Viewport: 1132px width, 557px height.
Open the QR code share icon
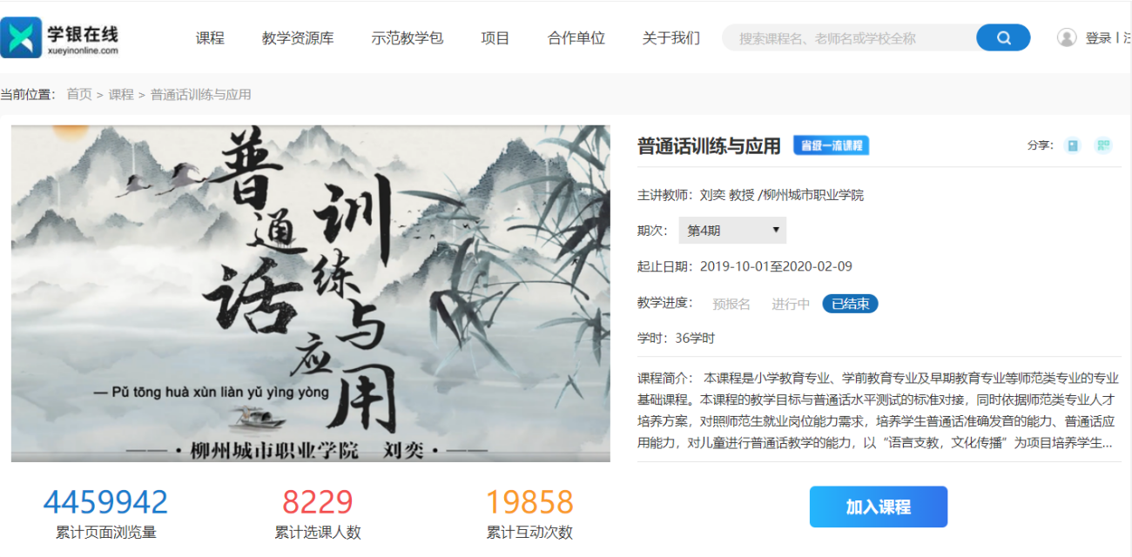[x=1103, y=145]
